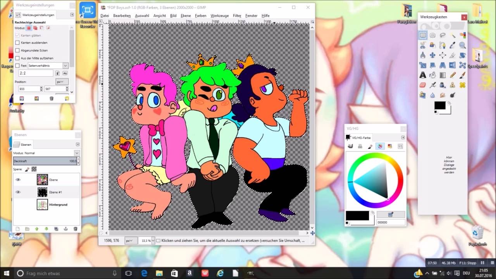Open the Bearbeiten menu
Viewport: 496px width, 279px height.
coord(122,15)
